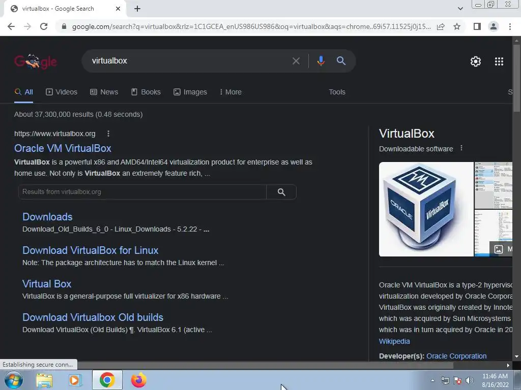Expand the tab search dropdown arrow

[x=460, y=9]
